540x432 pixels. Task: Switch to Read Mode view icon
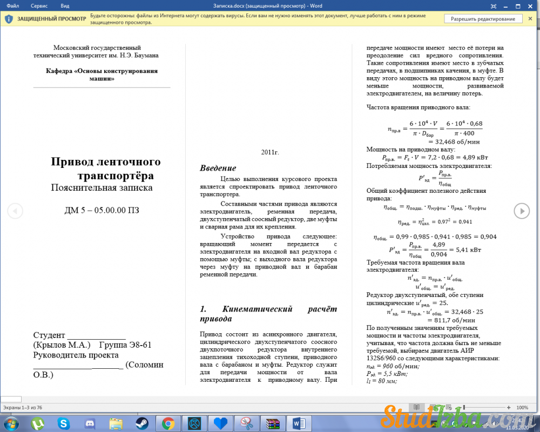point(416,407)
